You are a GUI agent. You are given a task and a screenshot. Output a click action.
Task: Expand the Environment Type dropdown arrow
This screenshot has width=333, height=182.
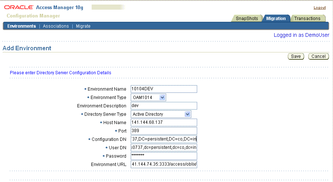(x=162, y=98)
